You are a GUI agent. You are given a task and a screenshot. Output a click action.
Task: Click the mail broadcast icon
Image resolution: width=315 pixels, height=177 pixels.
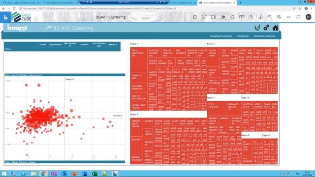(x=279, y=17)
